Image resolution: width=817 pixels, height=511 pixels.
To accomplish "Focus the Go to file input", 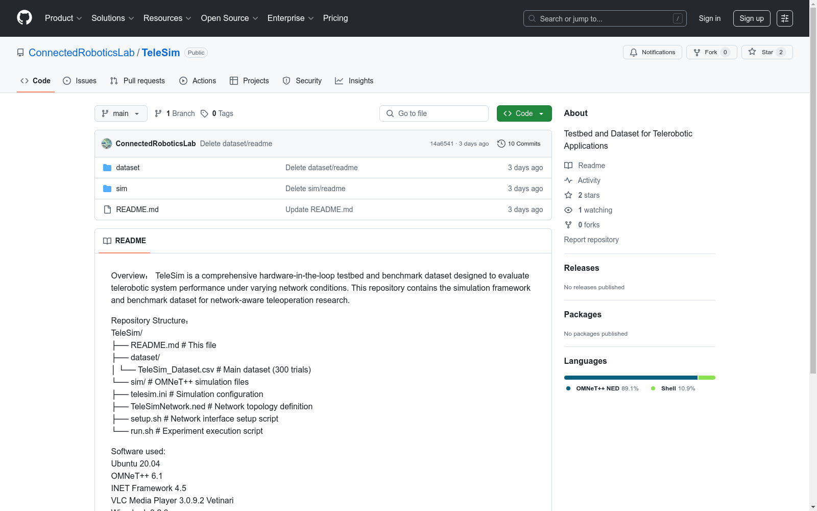I will tap(434, 113).
